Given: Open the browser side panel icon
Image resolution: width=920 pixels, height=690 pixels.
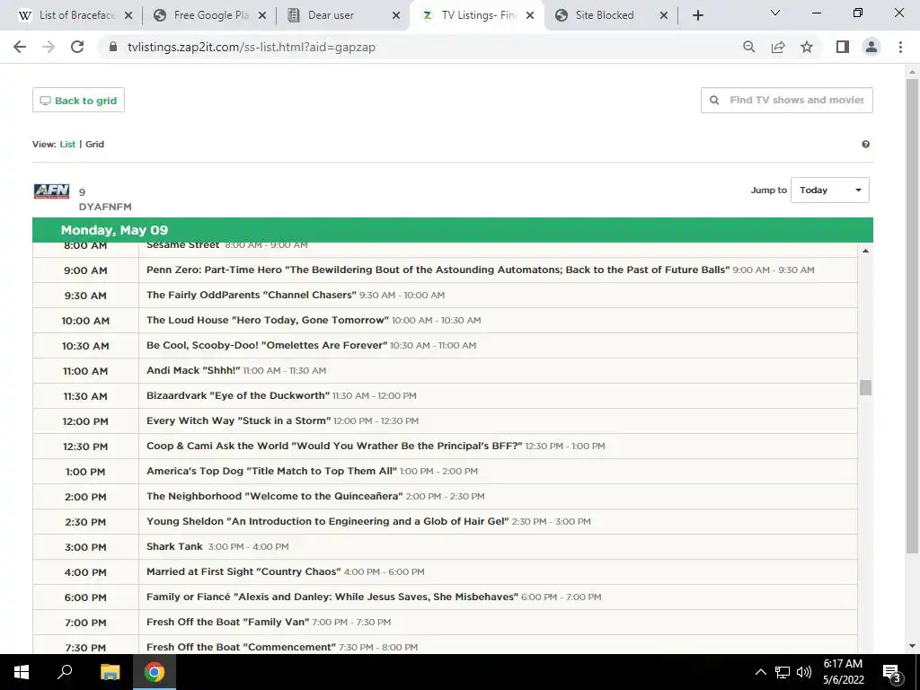Looking at the screenshot, I should click(x=843, y=47).
